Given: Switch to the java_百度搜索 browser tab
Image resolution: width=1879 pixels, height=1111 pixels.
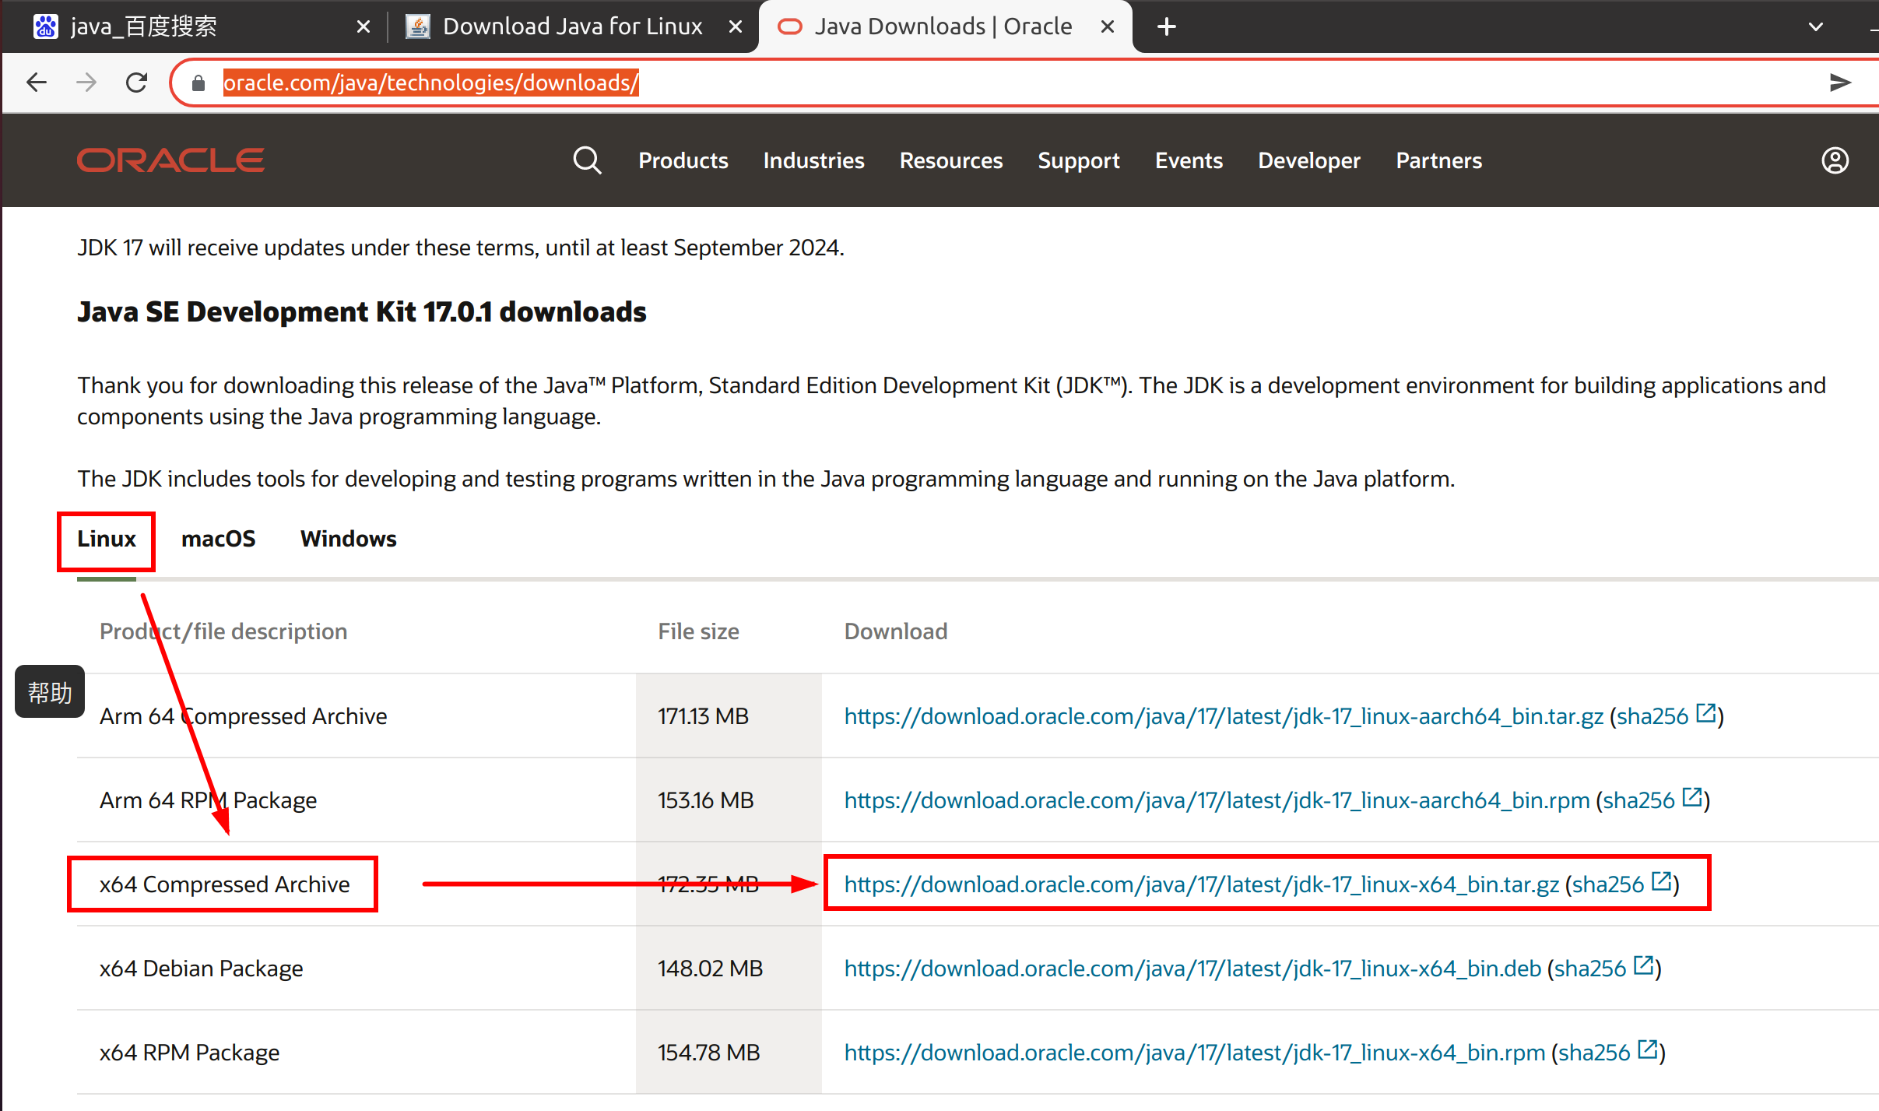Looking at the screenshot, I should coord(144,26).
